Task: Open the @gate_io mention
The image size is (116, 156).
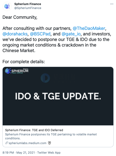Action: [x=71, y=34]
